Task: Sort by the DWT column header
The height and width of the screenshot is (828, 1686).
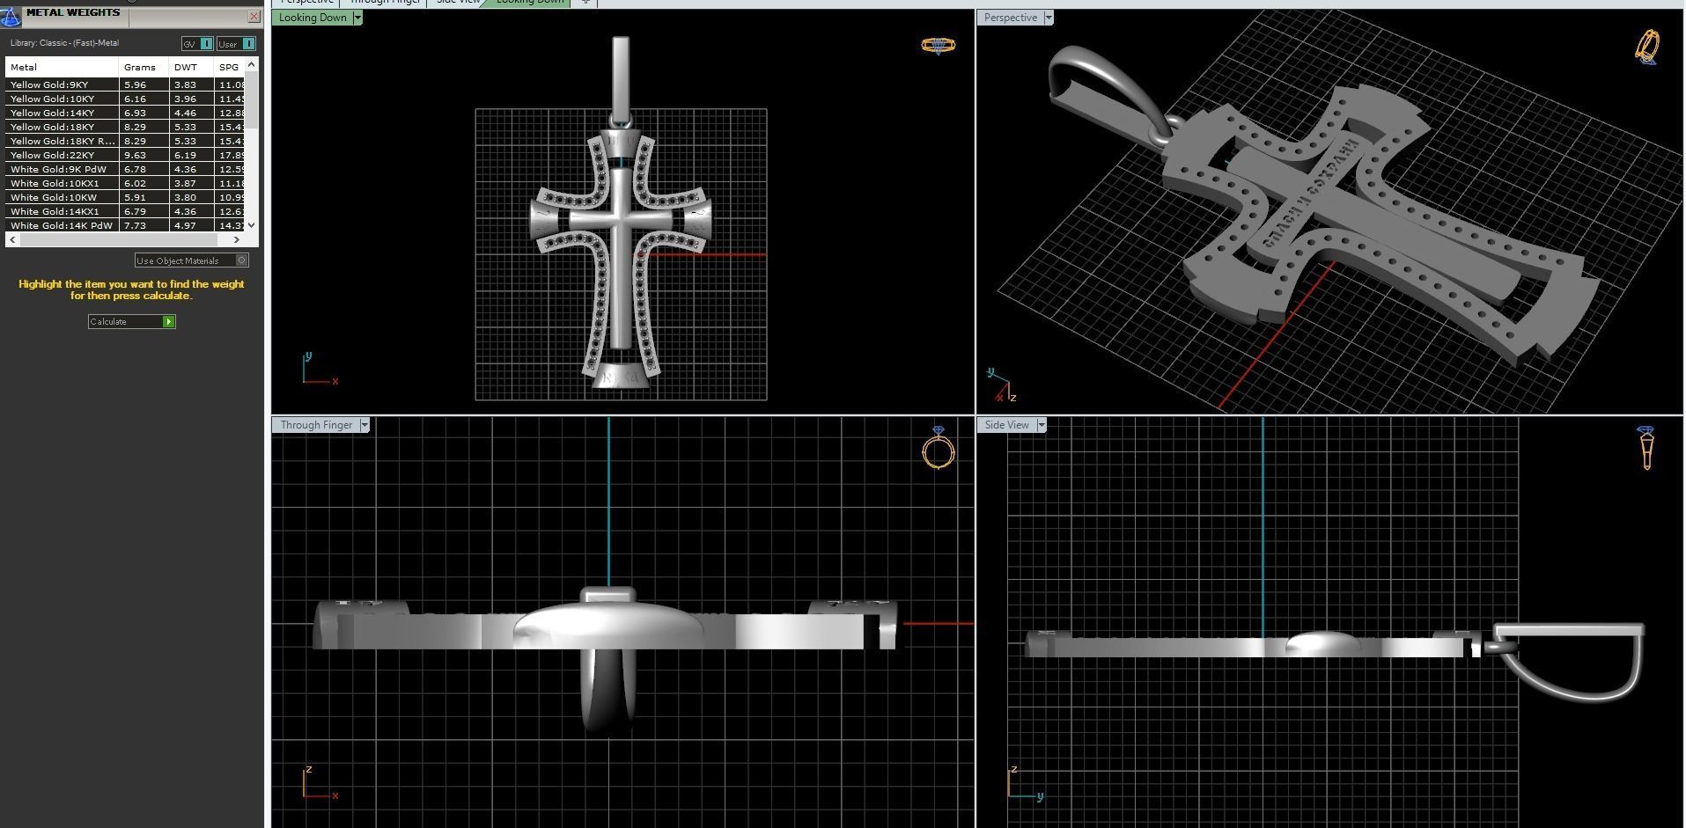Action: (x=191, y=67)
